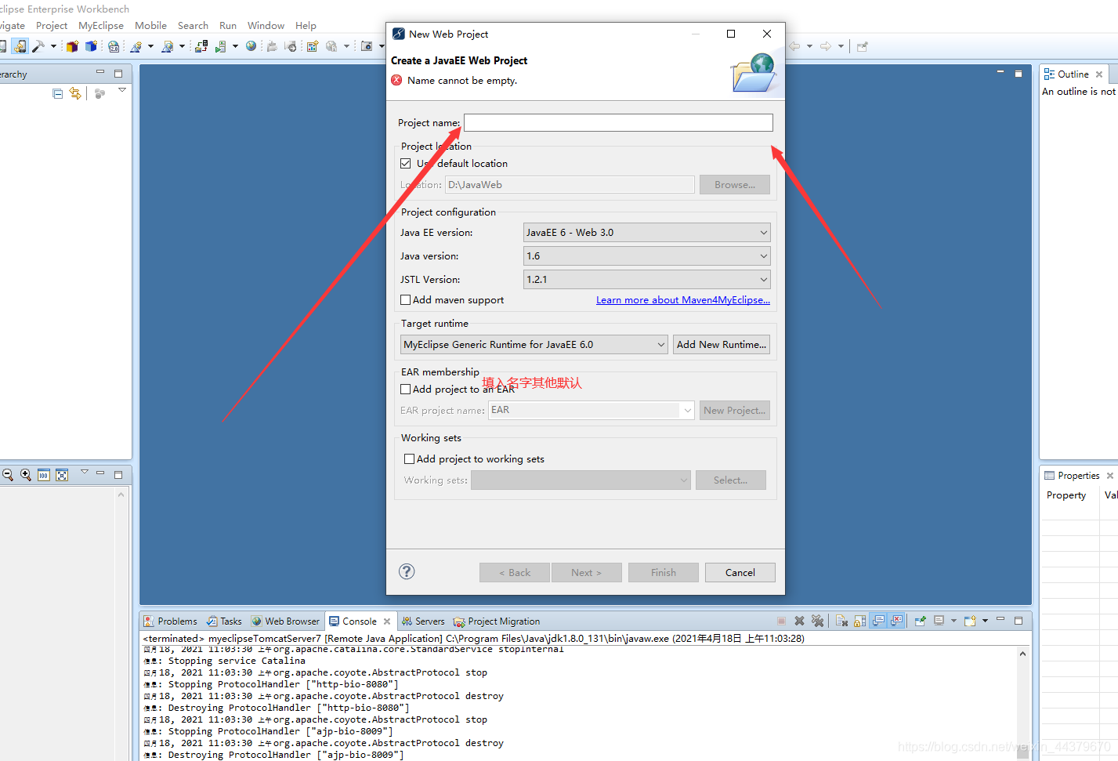The width and height of the screenshot is (1118, 761).
Task: Toggle show console on standard output
Action: (x=878, y=621)
